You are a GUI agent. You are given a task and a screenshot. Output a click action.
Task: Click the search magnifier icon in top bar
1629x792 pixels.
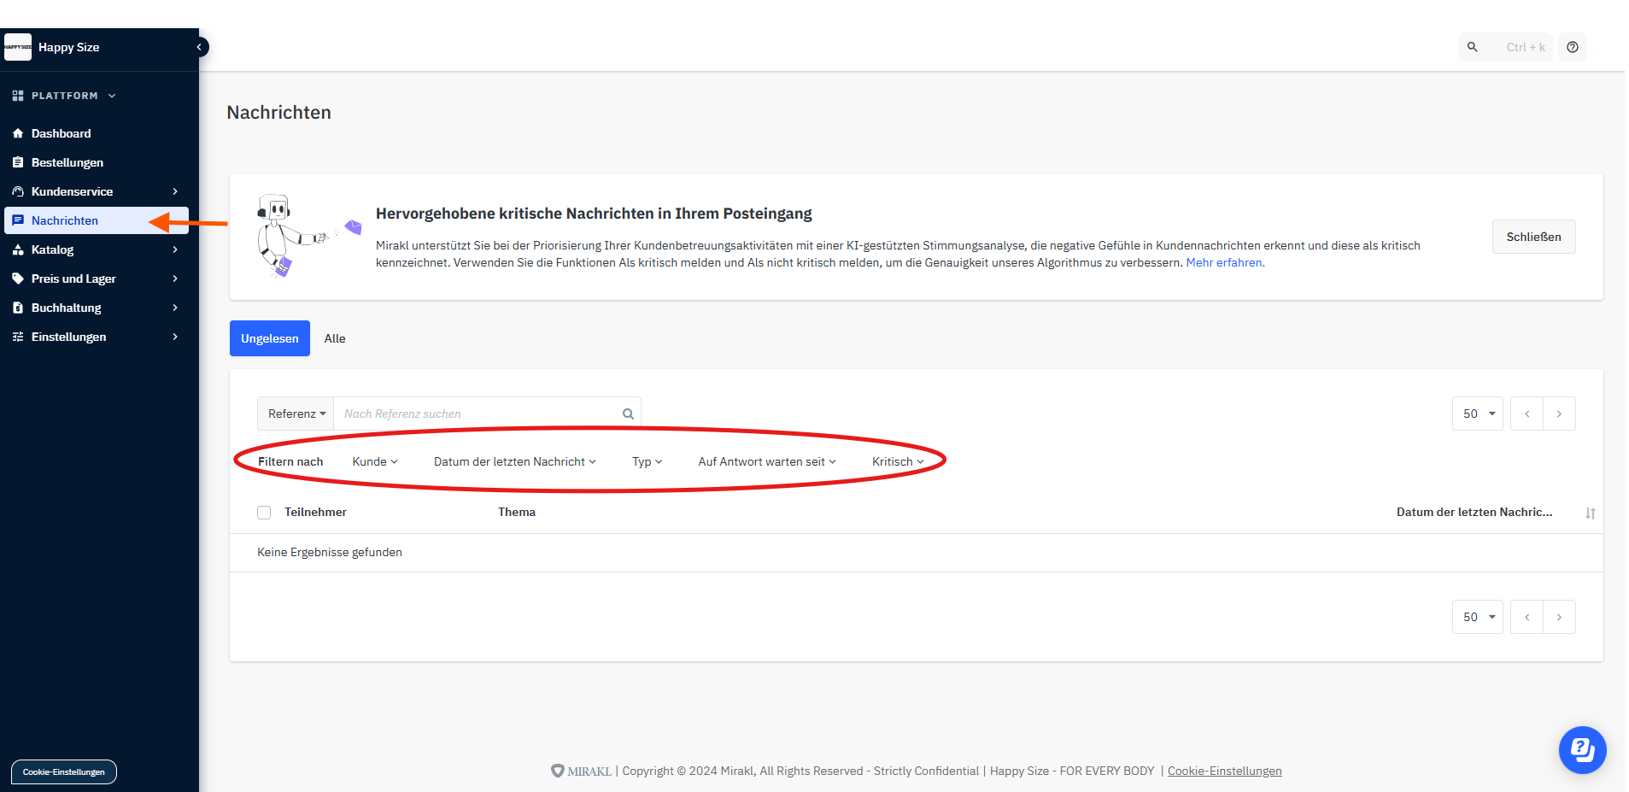point(1472,47)
